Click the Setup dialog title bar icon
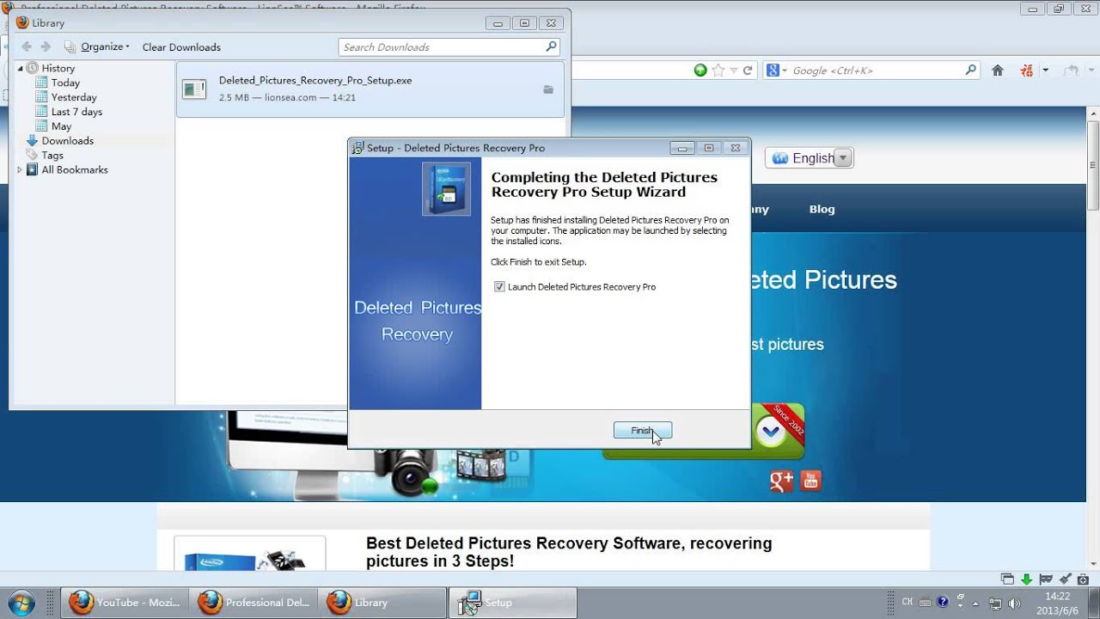This screenshot has width=1100, height=619. coord(357,148)
